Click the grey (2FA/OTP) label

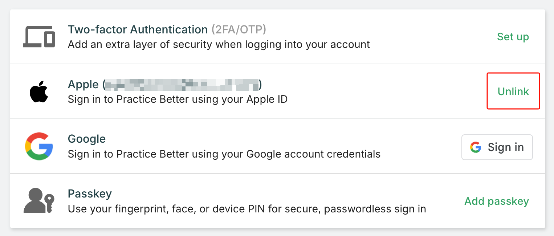click(x=239, y=29)
